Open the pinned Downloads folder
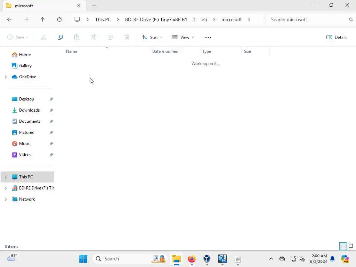This screenshot has height=267, width=356. [29, 110]
